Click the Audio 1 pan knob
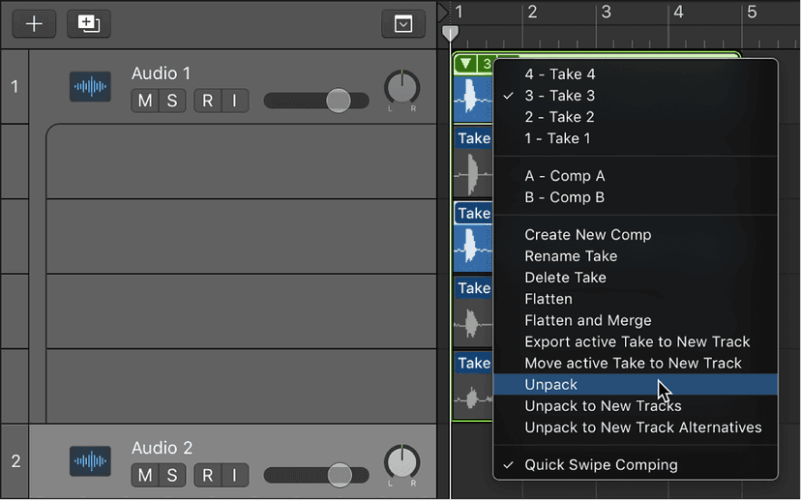The image size is (801, 501). [x=402, y=88]
